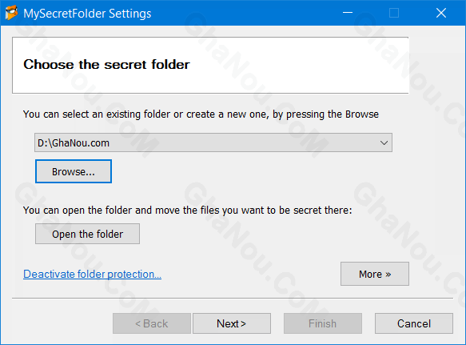The image size is (466, 345).
Task: Minimize the MySecretFolder Settings window
Action: [x=348, y=13]
